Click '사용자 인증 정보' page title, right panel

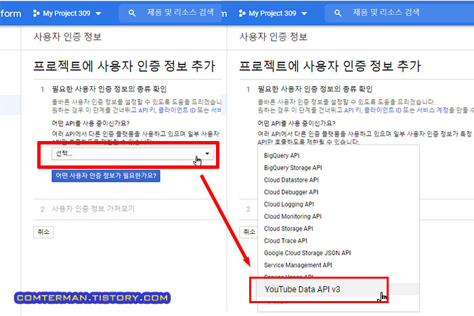click(274, 37)
